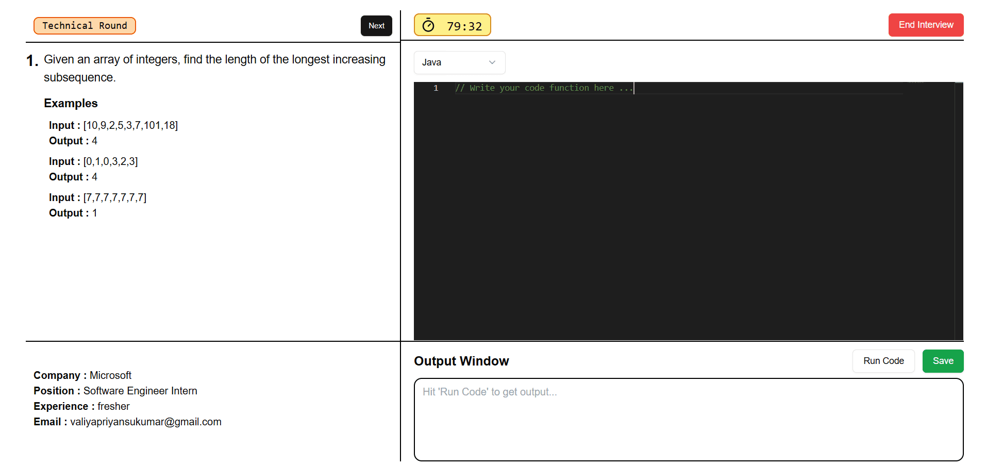986x465 pixels.
Task: Select the Output Window heading
Action: [x=461, y=361]
